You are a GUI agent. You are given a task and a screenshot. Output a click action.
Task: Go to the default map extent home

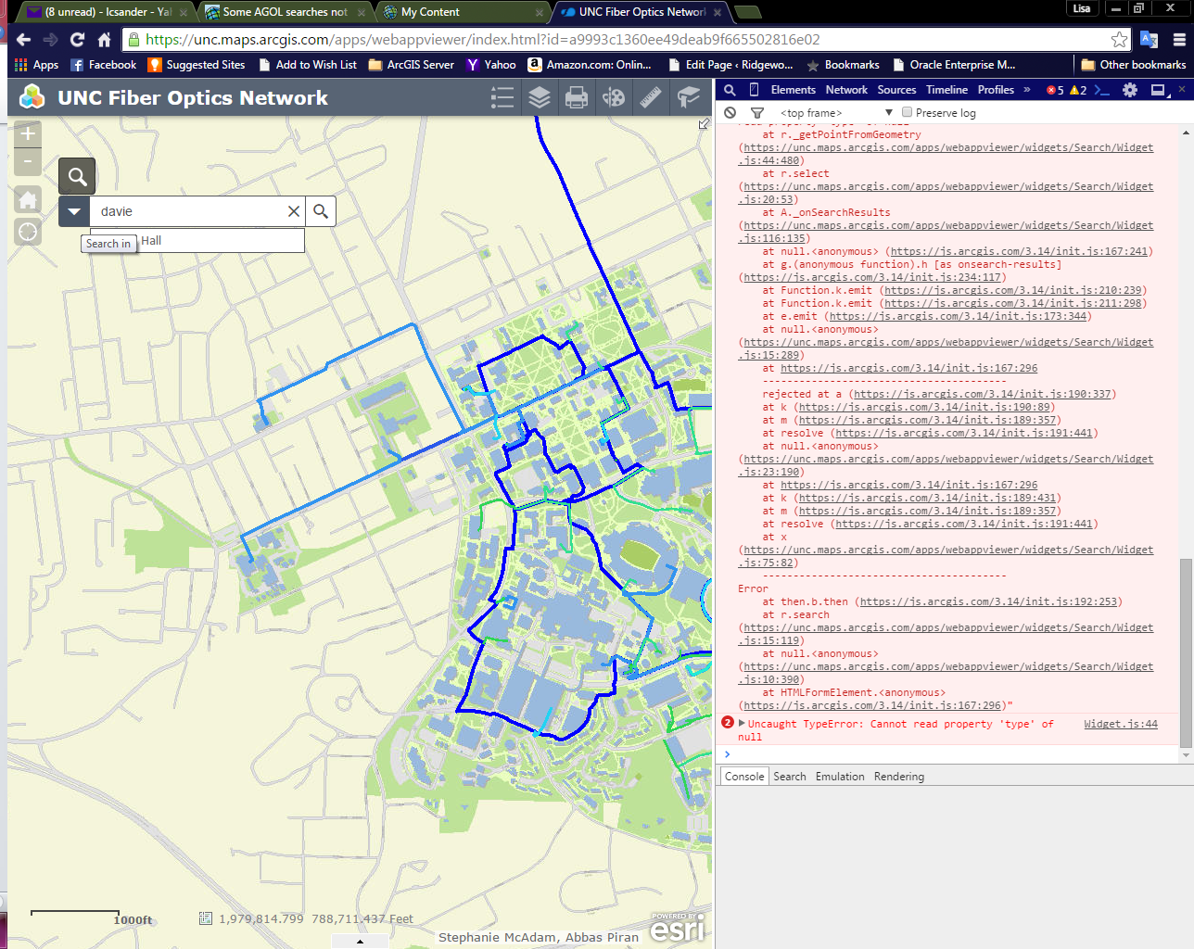pyautogui.click(x=28, y=199)
